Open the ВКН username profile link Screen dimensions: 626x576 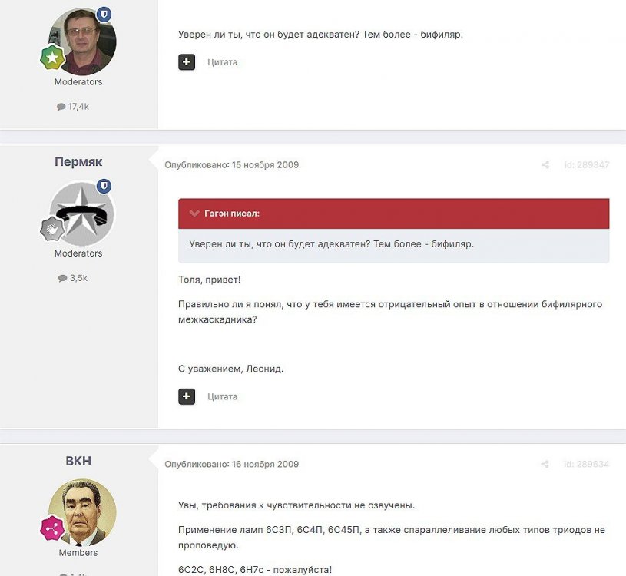tap(78, 461)
